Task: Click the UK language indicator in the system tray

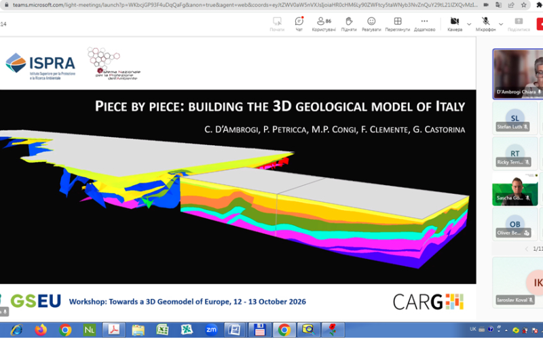Action: [x=473, y=330]
